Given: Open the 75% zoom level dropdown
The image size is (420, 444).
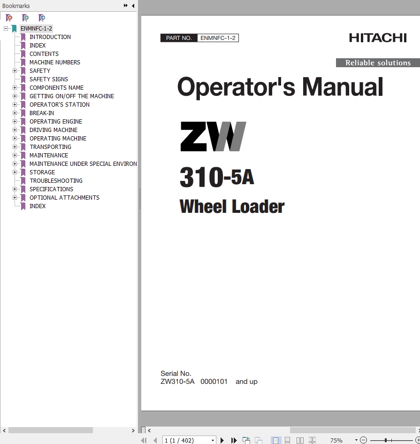Looking at the screenshot, I should point(356,440).
